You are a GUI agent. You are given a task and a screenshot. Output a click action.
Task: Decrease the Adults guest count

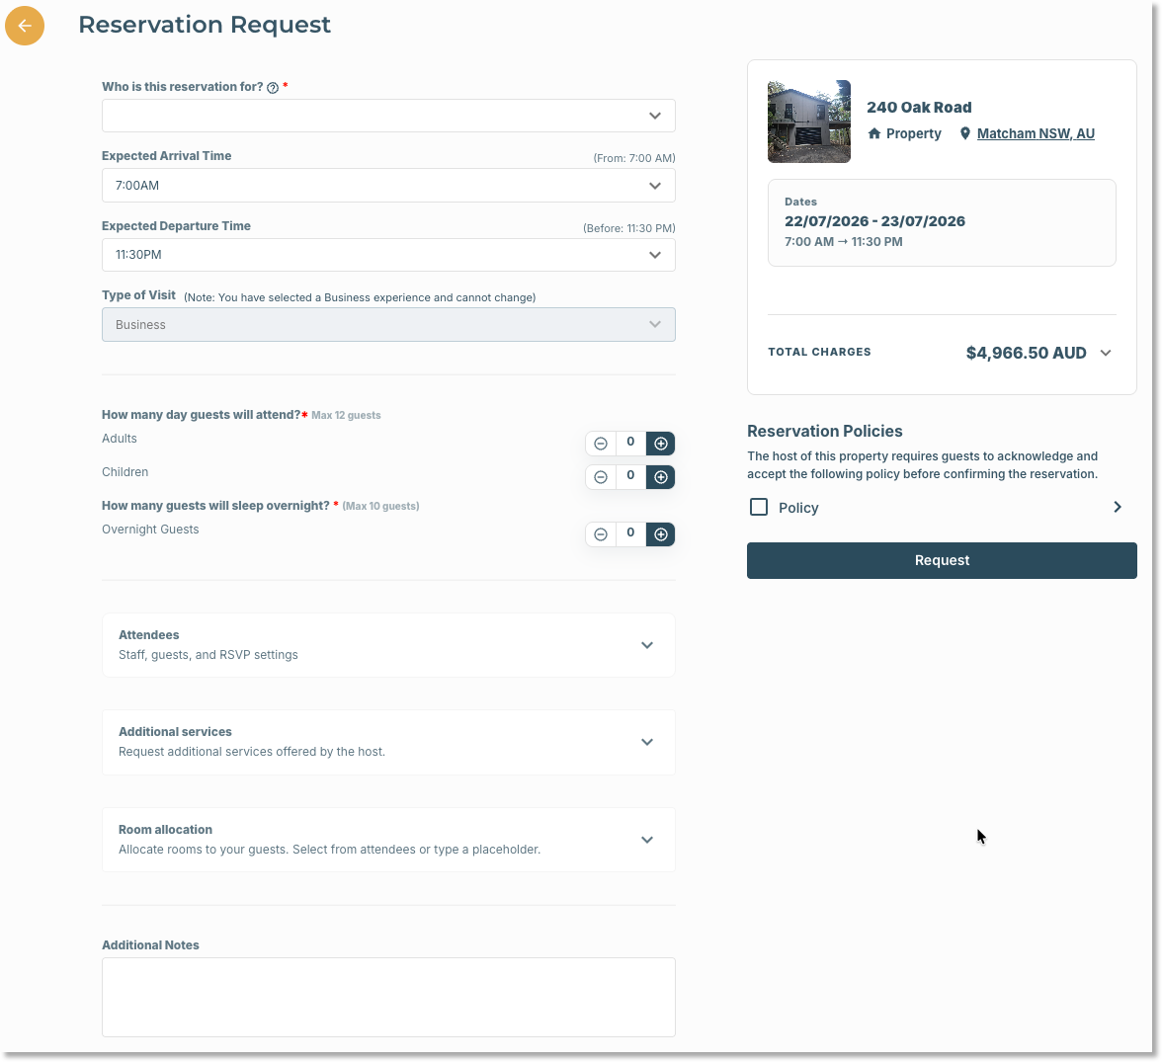(x=601, y=444)
